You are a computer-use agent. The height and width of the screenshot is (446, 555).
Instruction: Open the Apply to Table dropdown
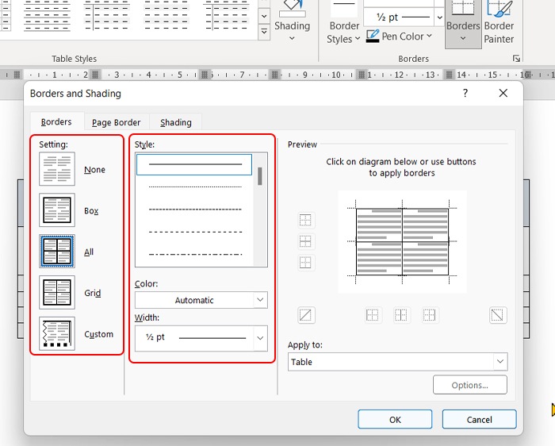397,362
